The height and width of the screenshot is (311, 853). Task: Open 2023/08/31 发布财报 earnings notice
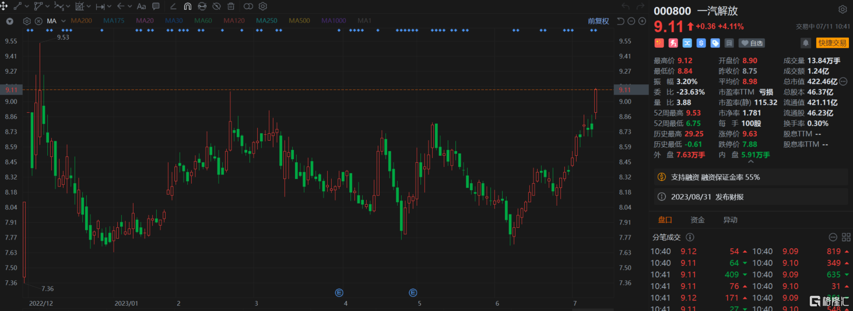tap(750, 197)
